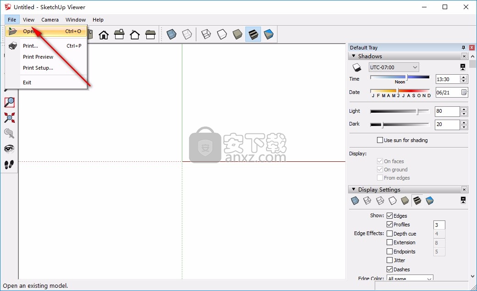Click the Light intensity slider

[400, 112]
